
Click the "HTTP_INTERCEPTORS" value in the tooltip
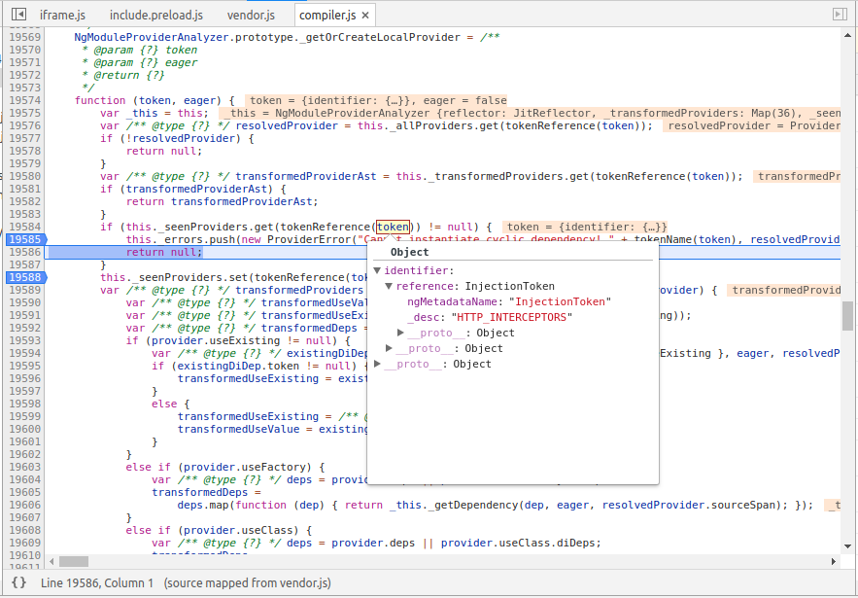click(x=512, y=317)
